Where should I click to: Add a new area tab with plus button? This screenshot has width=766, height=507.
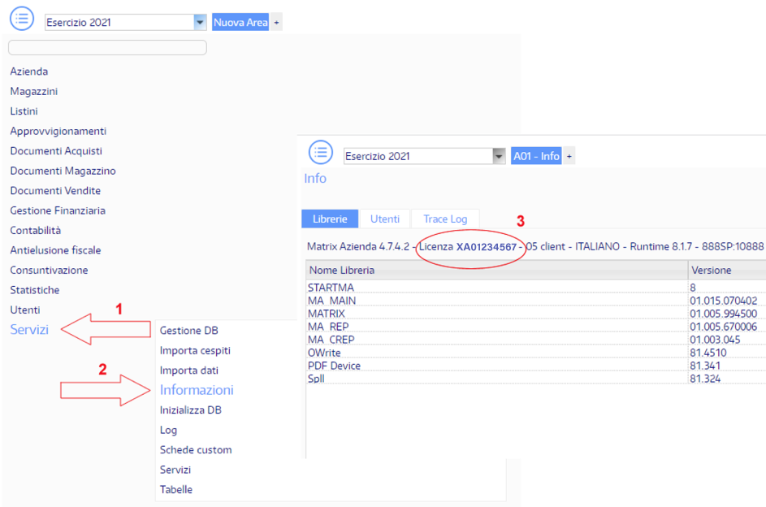click(x=277, y=23)
